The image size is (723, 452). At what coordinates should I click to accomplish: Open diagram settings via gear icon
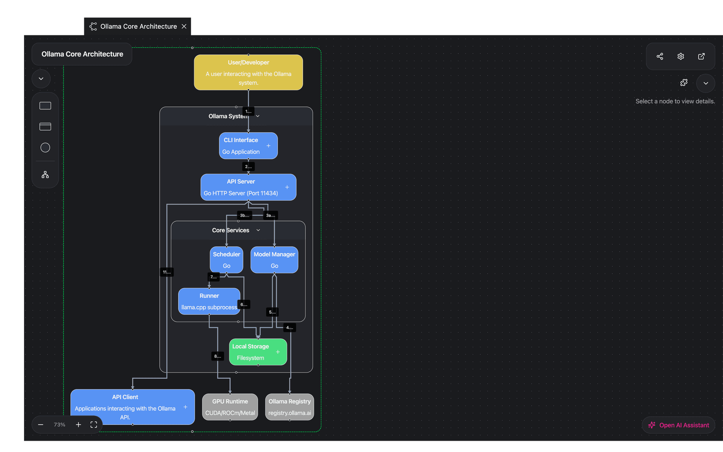point(680,56)
